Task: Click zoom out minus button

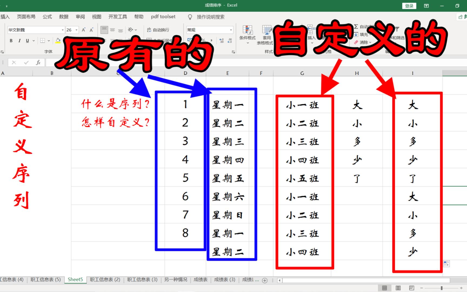Action: click(x=421, y=288)
